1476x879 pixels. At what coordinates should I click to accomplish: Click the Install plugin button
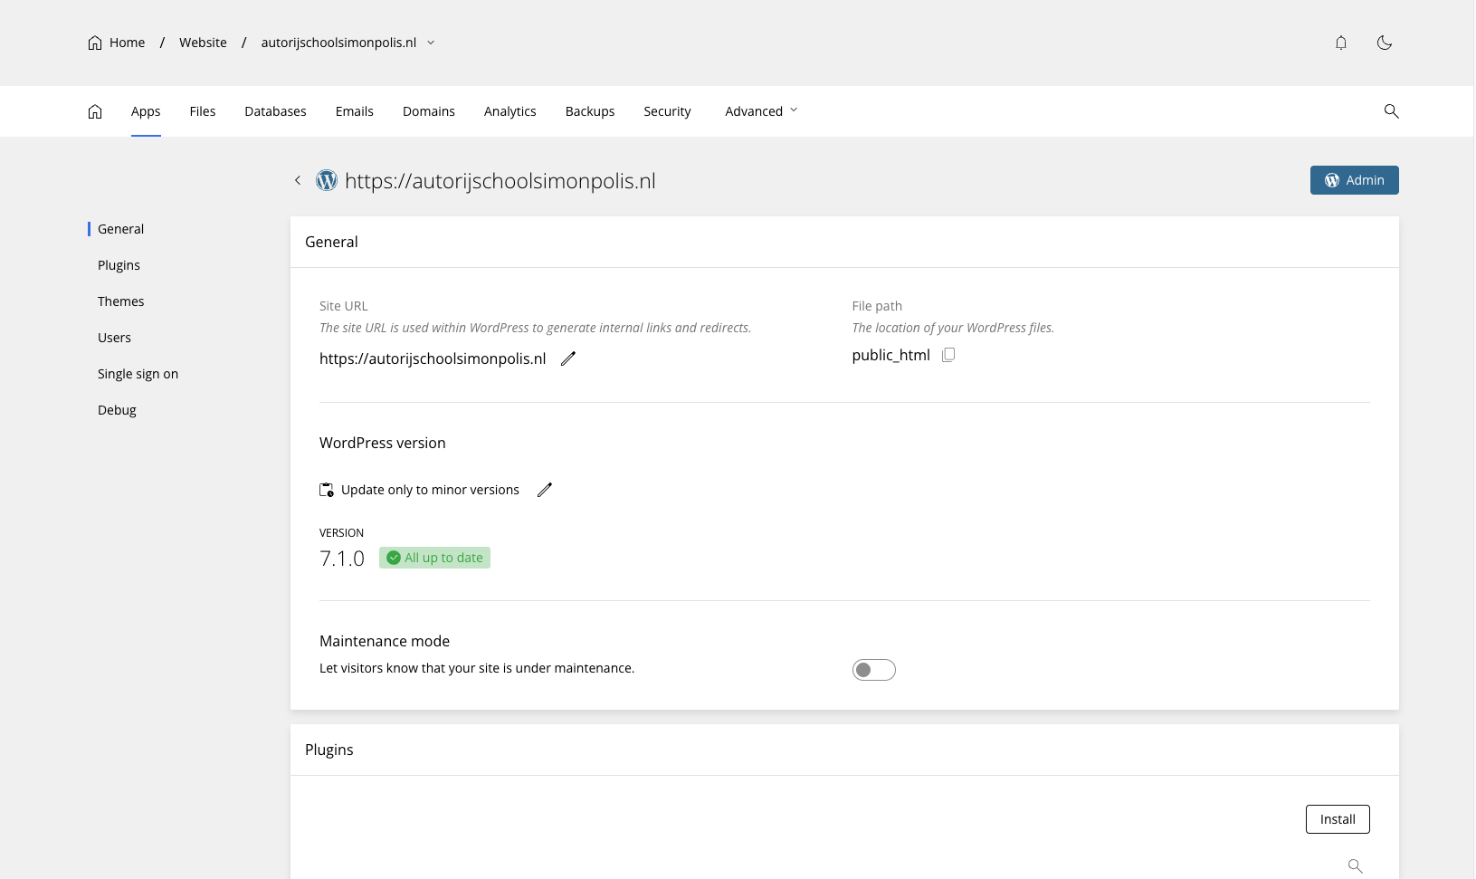(1338, 819)
